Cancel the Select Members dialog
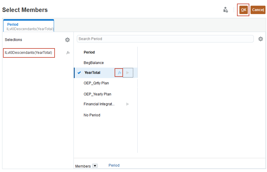267x172 pixels. 258,10
